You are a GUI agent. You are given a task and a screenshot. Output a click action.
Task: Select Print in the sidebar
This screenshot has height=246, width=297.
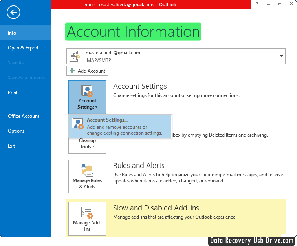[26, 92]
